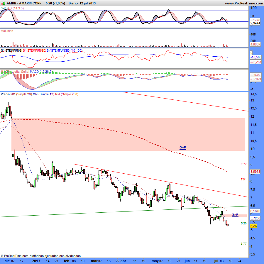Click the © ProRealTime.com footer credit
Screen dimensions: 264x264
click(14, 256)
